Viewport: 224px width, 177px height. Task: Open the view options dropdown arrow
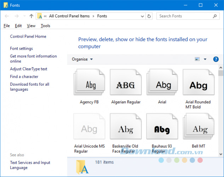pyautogui.click(x=205, y=59)
